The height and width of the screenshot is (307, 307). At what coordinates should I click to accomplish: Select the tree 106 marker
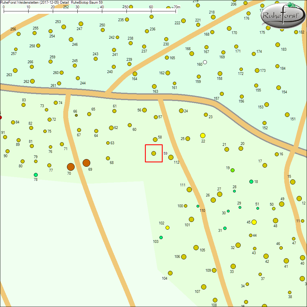(184, 257)
